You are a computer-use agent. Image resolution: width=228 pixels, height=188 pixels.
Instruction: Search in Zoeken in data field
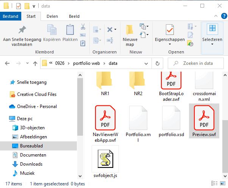tap(196, 63)
